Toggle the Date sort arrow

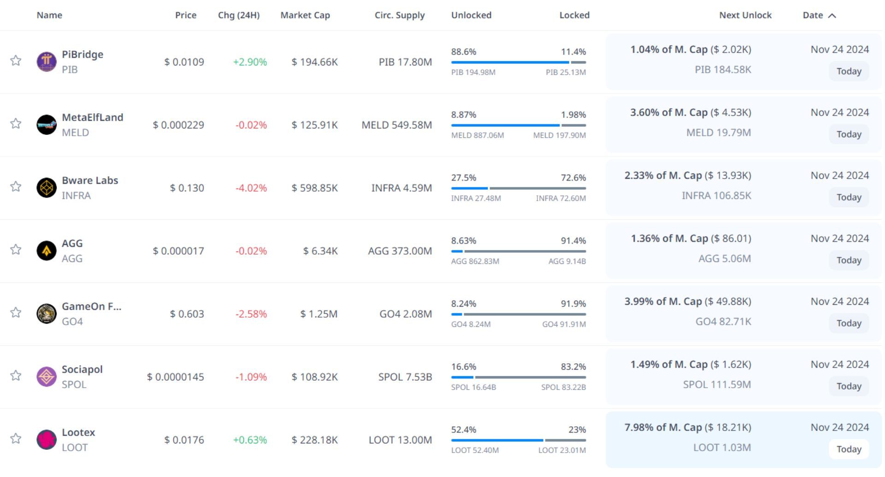coord(832,16)
